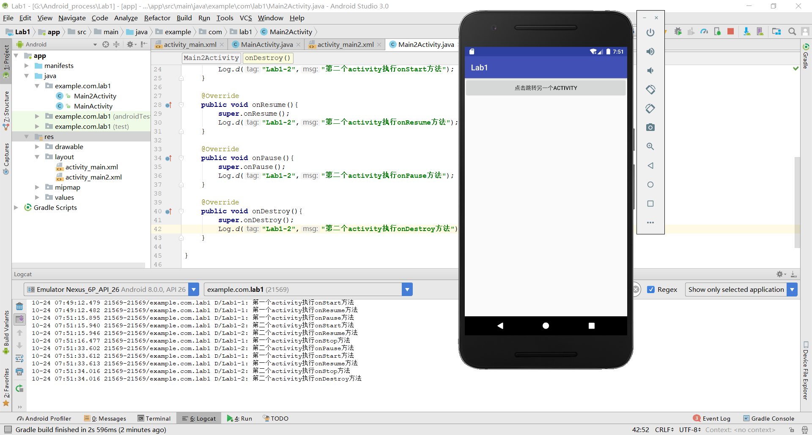
Task: Click the emulator Zoom icon
Action: point(650,147)
